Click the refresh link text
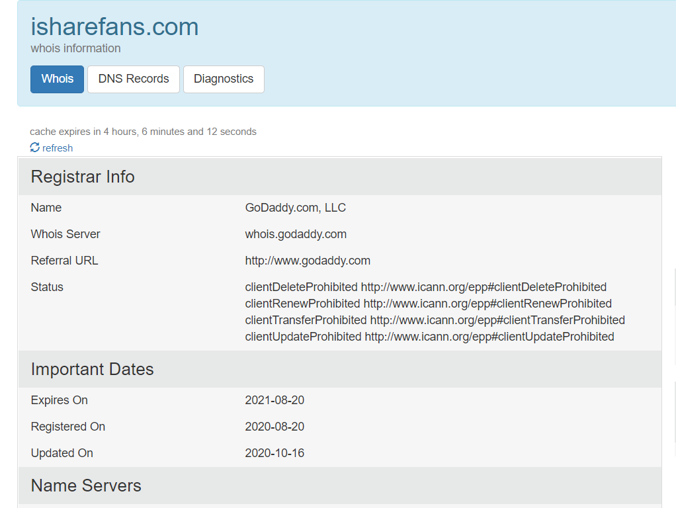 (x=58, y=148)
